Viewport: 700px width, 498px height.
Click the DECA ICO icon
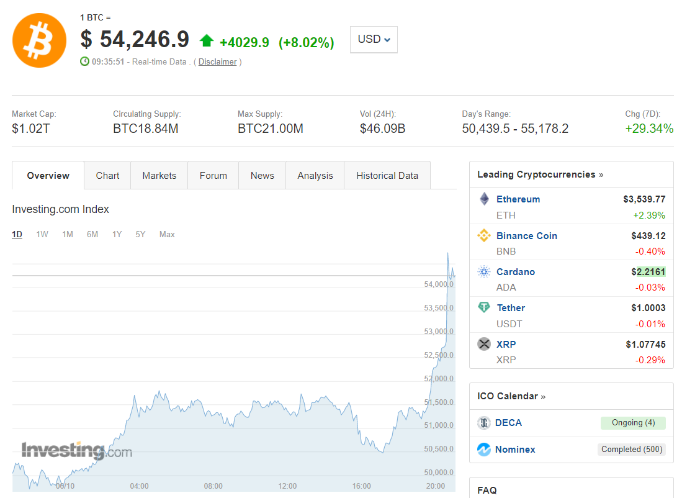coord(484,422)
